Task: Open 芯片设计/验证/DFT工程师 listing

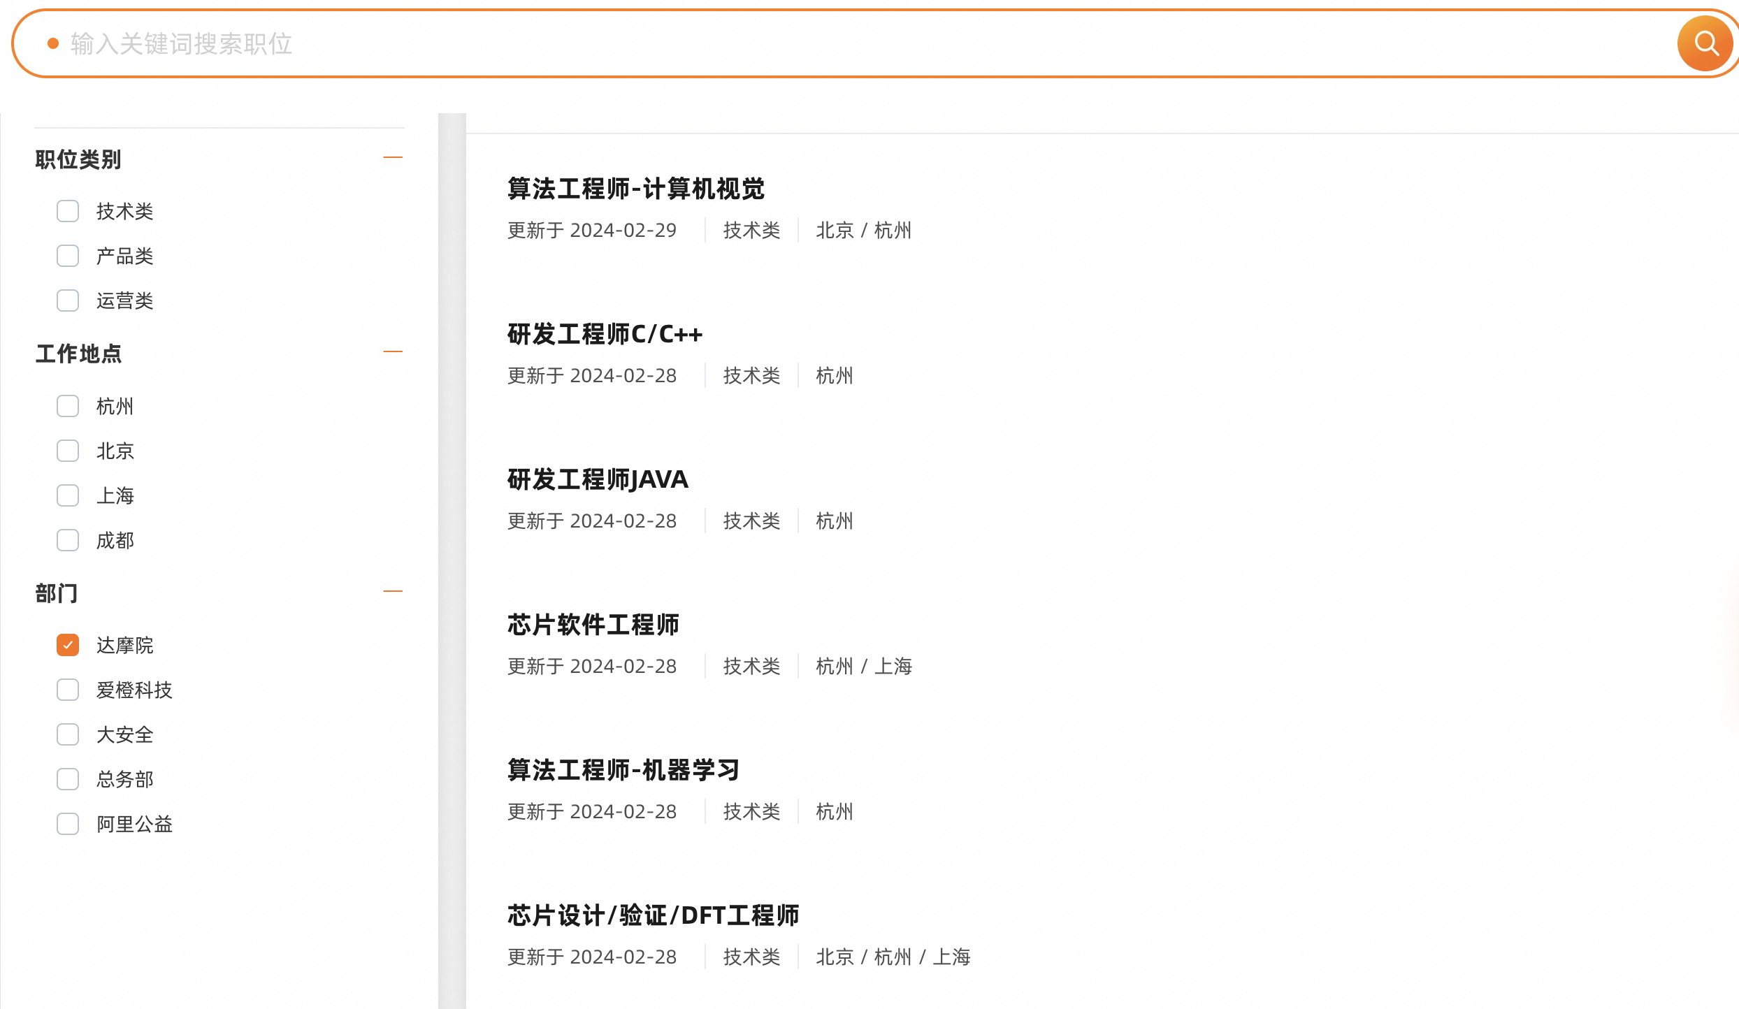Action: (653, 915)
